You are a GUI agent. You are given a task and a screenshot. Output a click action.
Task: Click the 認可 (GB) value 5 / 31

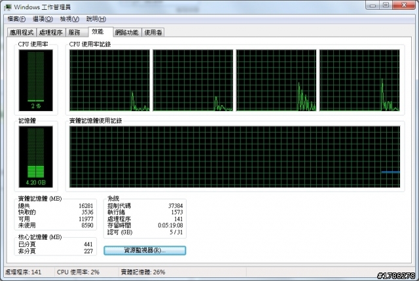pyautogui.click(x=176, y=232)
